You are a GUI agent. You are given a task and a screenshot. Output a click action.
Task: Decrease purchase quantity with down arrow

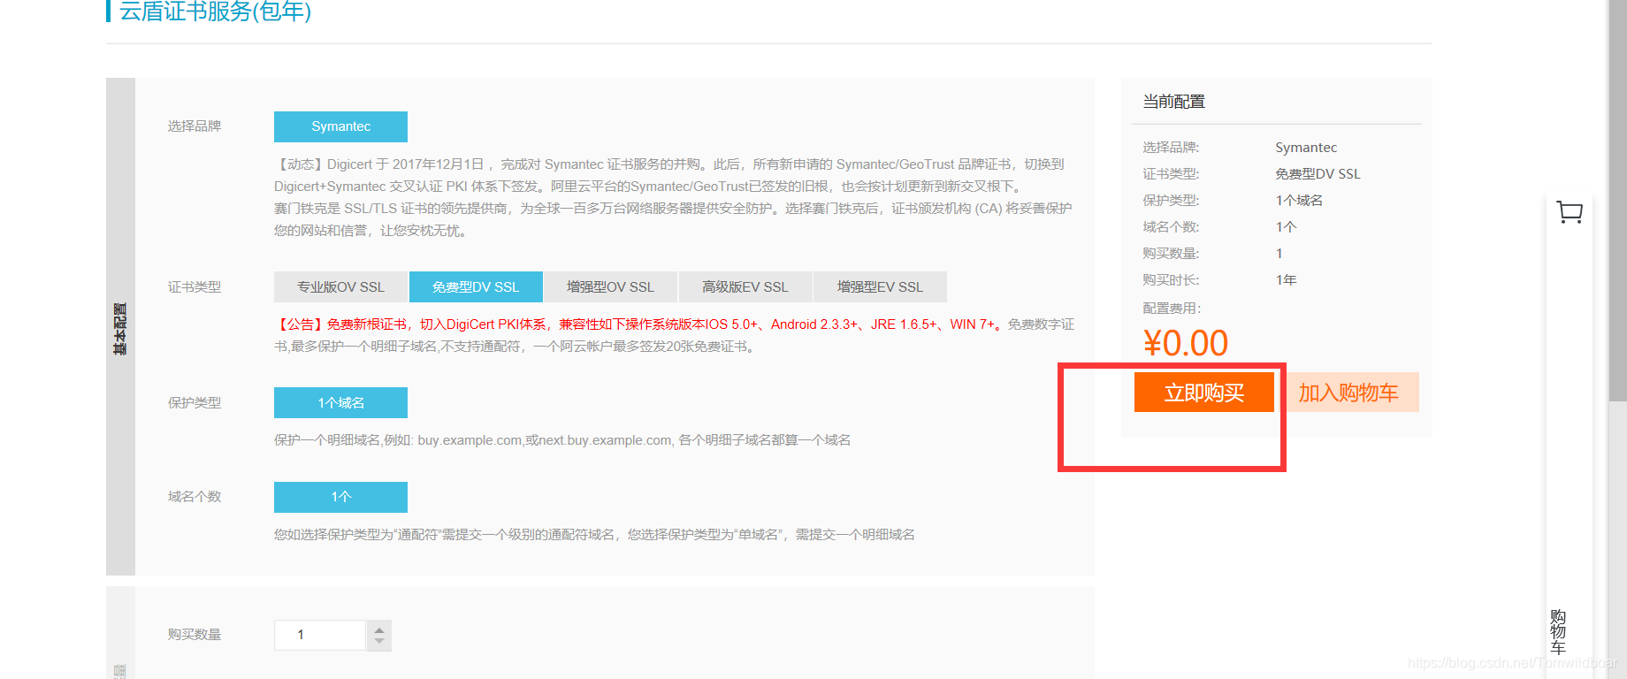click(379, 642)
